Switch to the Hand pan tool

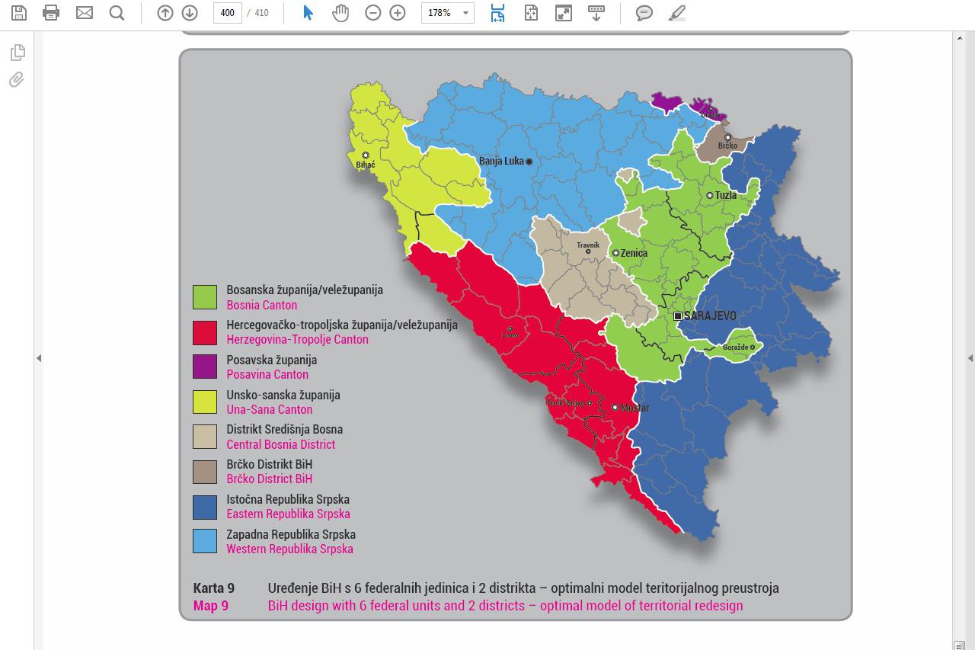(340, 13)
